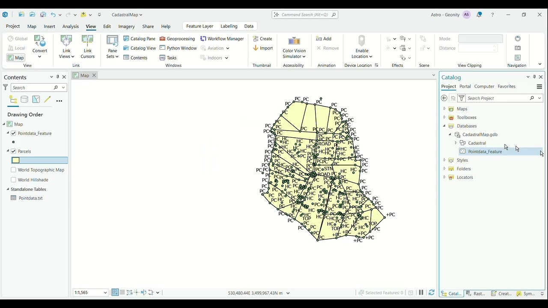Click the Create Features pane tab
Viewport: 548px width, 308px height.
point(502,293)
